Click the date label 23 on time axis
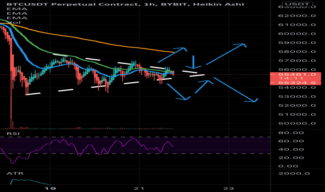 tap(229, 189)
